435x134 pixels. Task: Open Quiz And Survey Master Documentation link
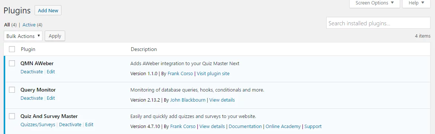(245, 126)
